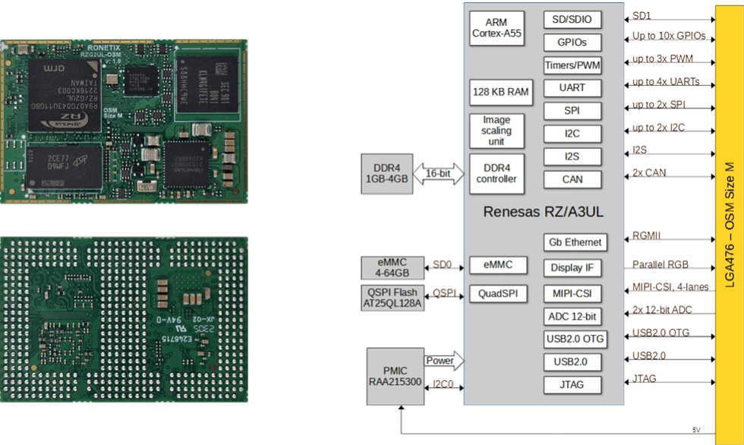Select the ARM Cortex-A55 block

pos(497,28)
